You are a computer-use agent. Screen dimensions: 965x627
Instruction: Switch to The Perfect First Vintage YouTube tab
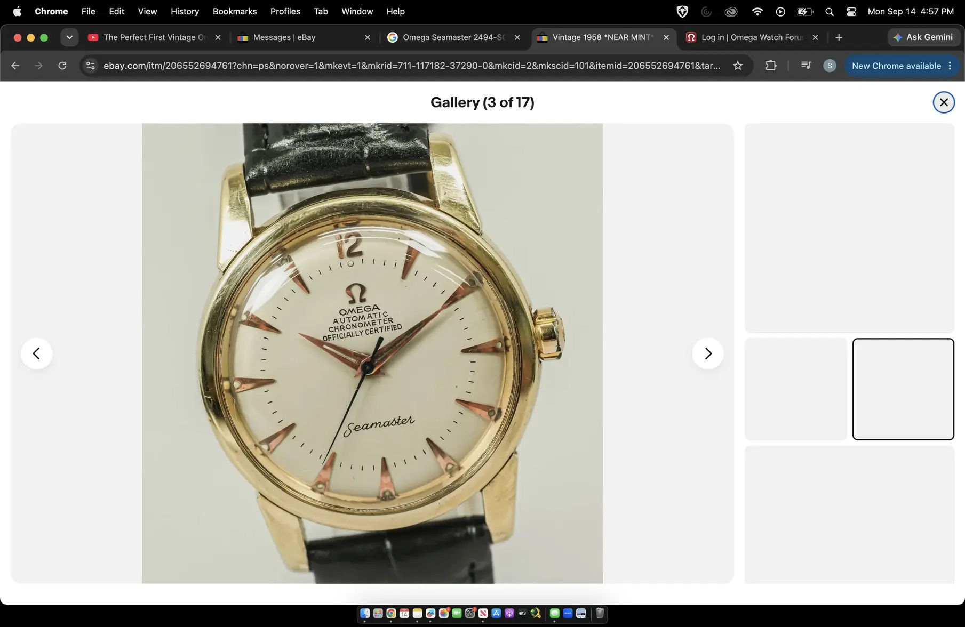[155, 37]
